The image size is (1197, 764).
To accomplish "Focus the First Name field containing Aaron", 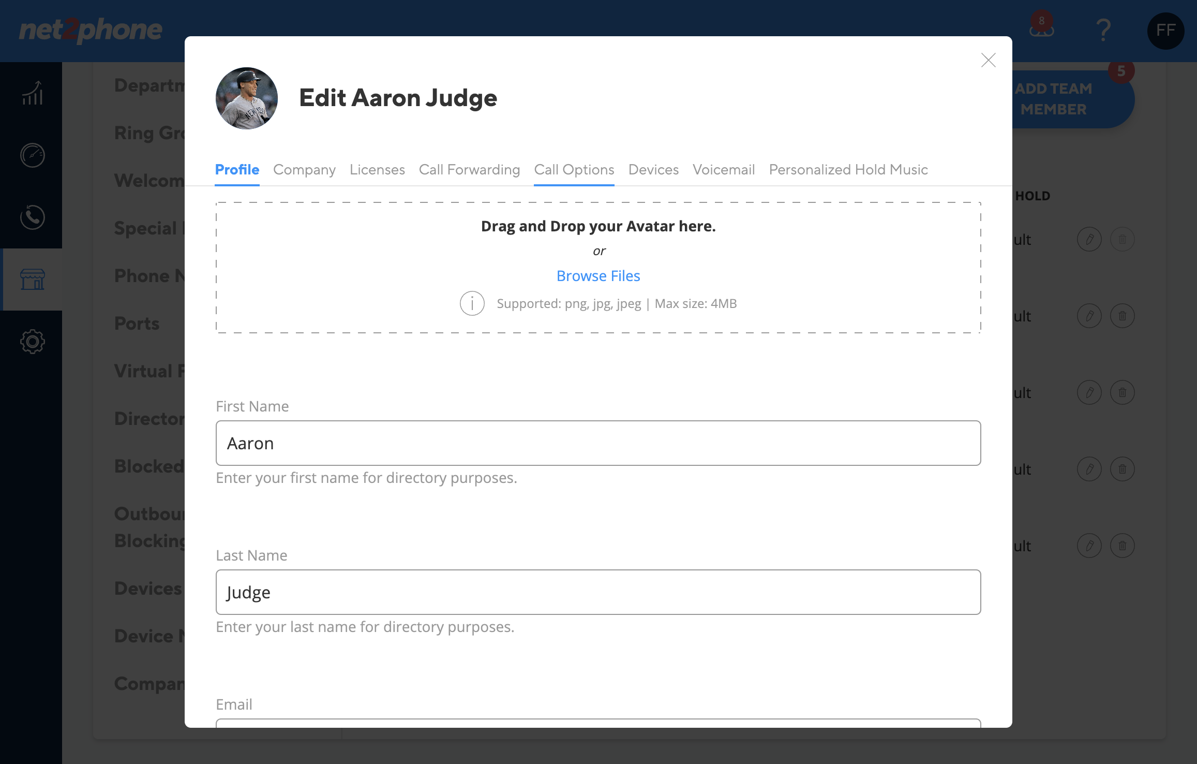I will pyautogui.click(x=598, y=443).
